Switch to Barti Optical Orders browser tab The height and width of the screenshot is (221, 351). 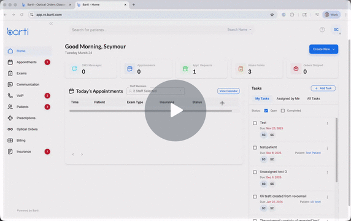47,4
